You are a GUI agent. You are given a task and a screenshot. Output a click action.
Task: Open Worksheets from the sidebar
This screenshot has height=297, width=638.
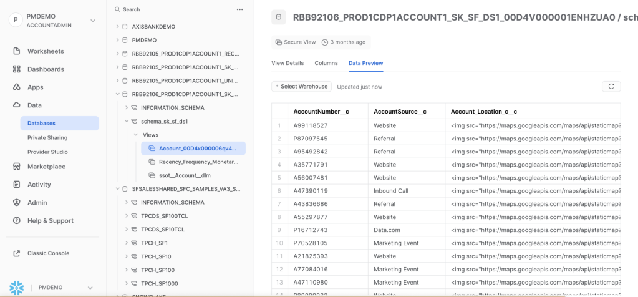pos(46,51)
